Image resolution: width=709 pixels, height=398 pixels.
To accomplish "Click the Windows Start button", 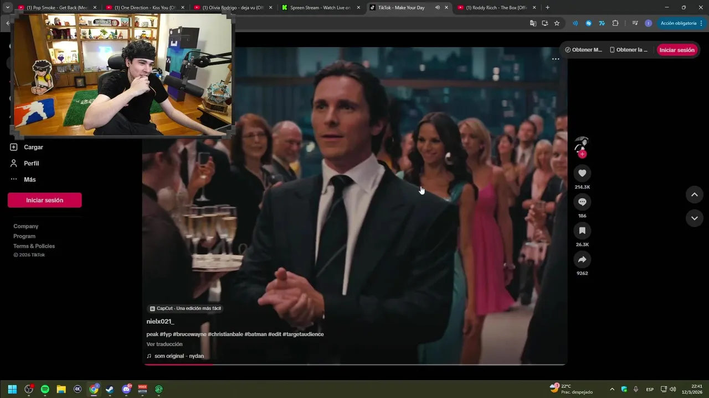I will pos(12,389).
